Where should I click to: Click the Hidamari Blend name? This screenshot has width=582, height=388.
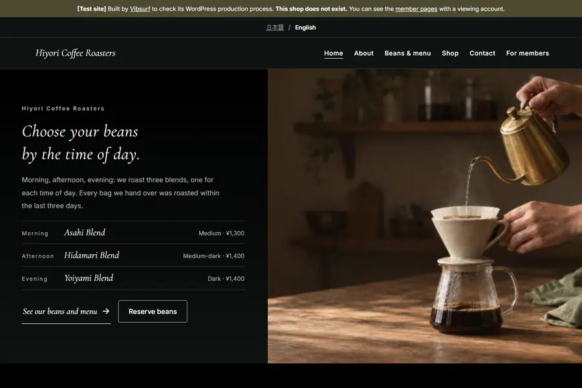tap(92, 255)
